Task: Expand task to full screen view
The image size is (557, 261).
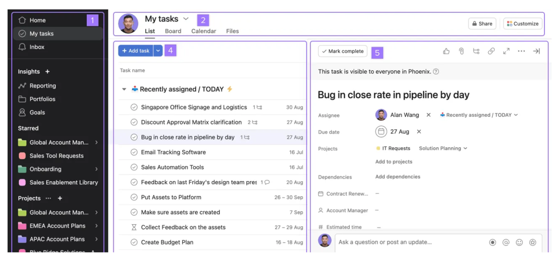Action: pyautogui.click(x=506, y=51)
